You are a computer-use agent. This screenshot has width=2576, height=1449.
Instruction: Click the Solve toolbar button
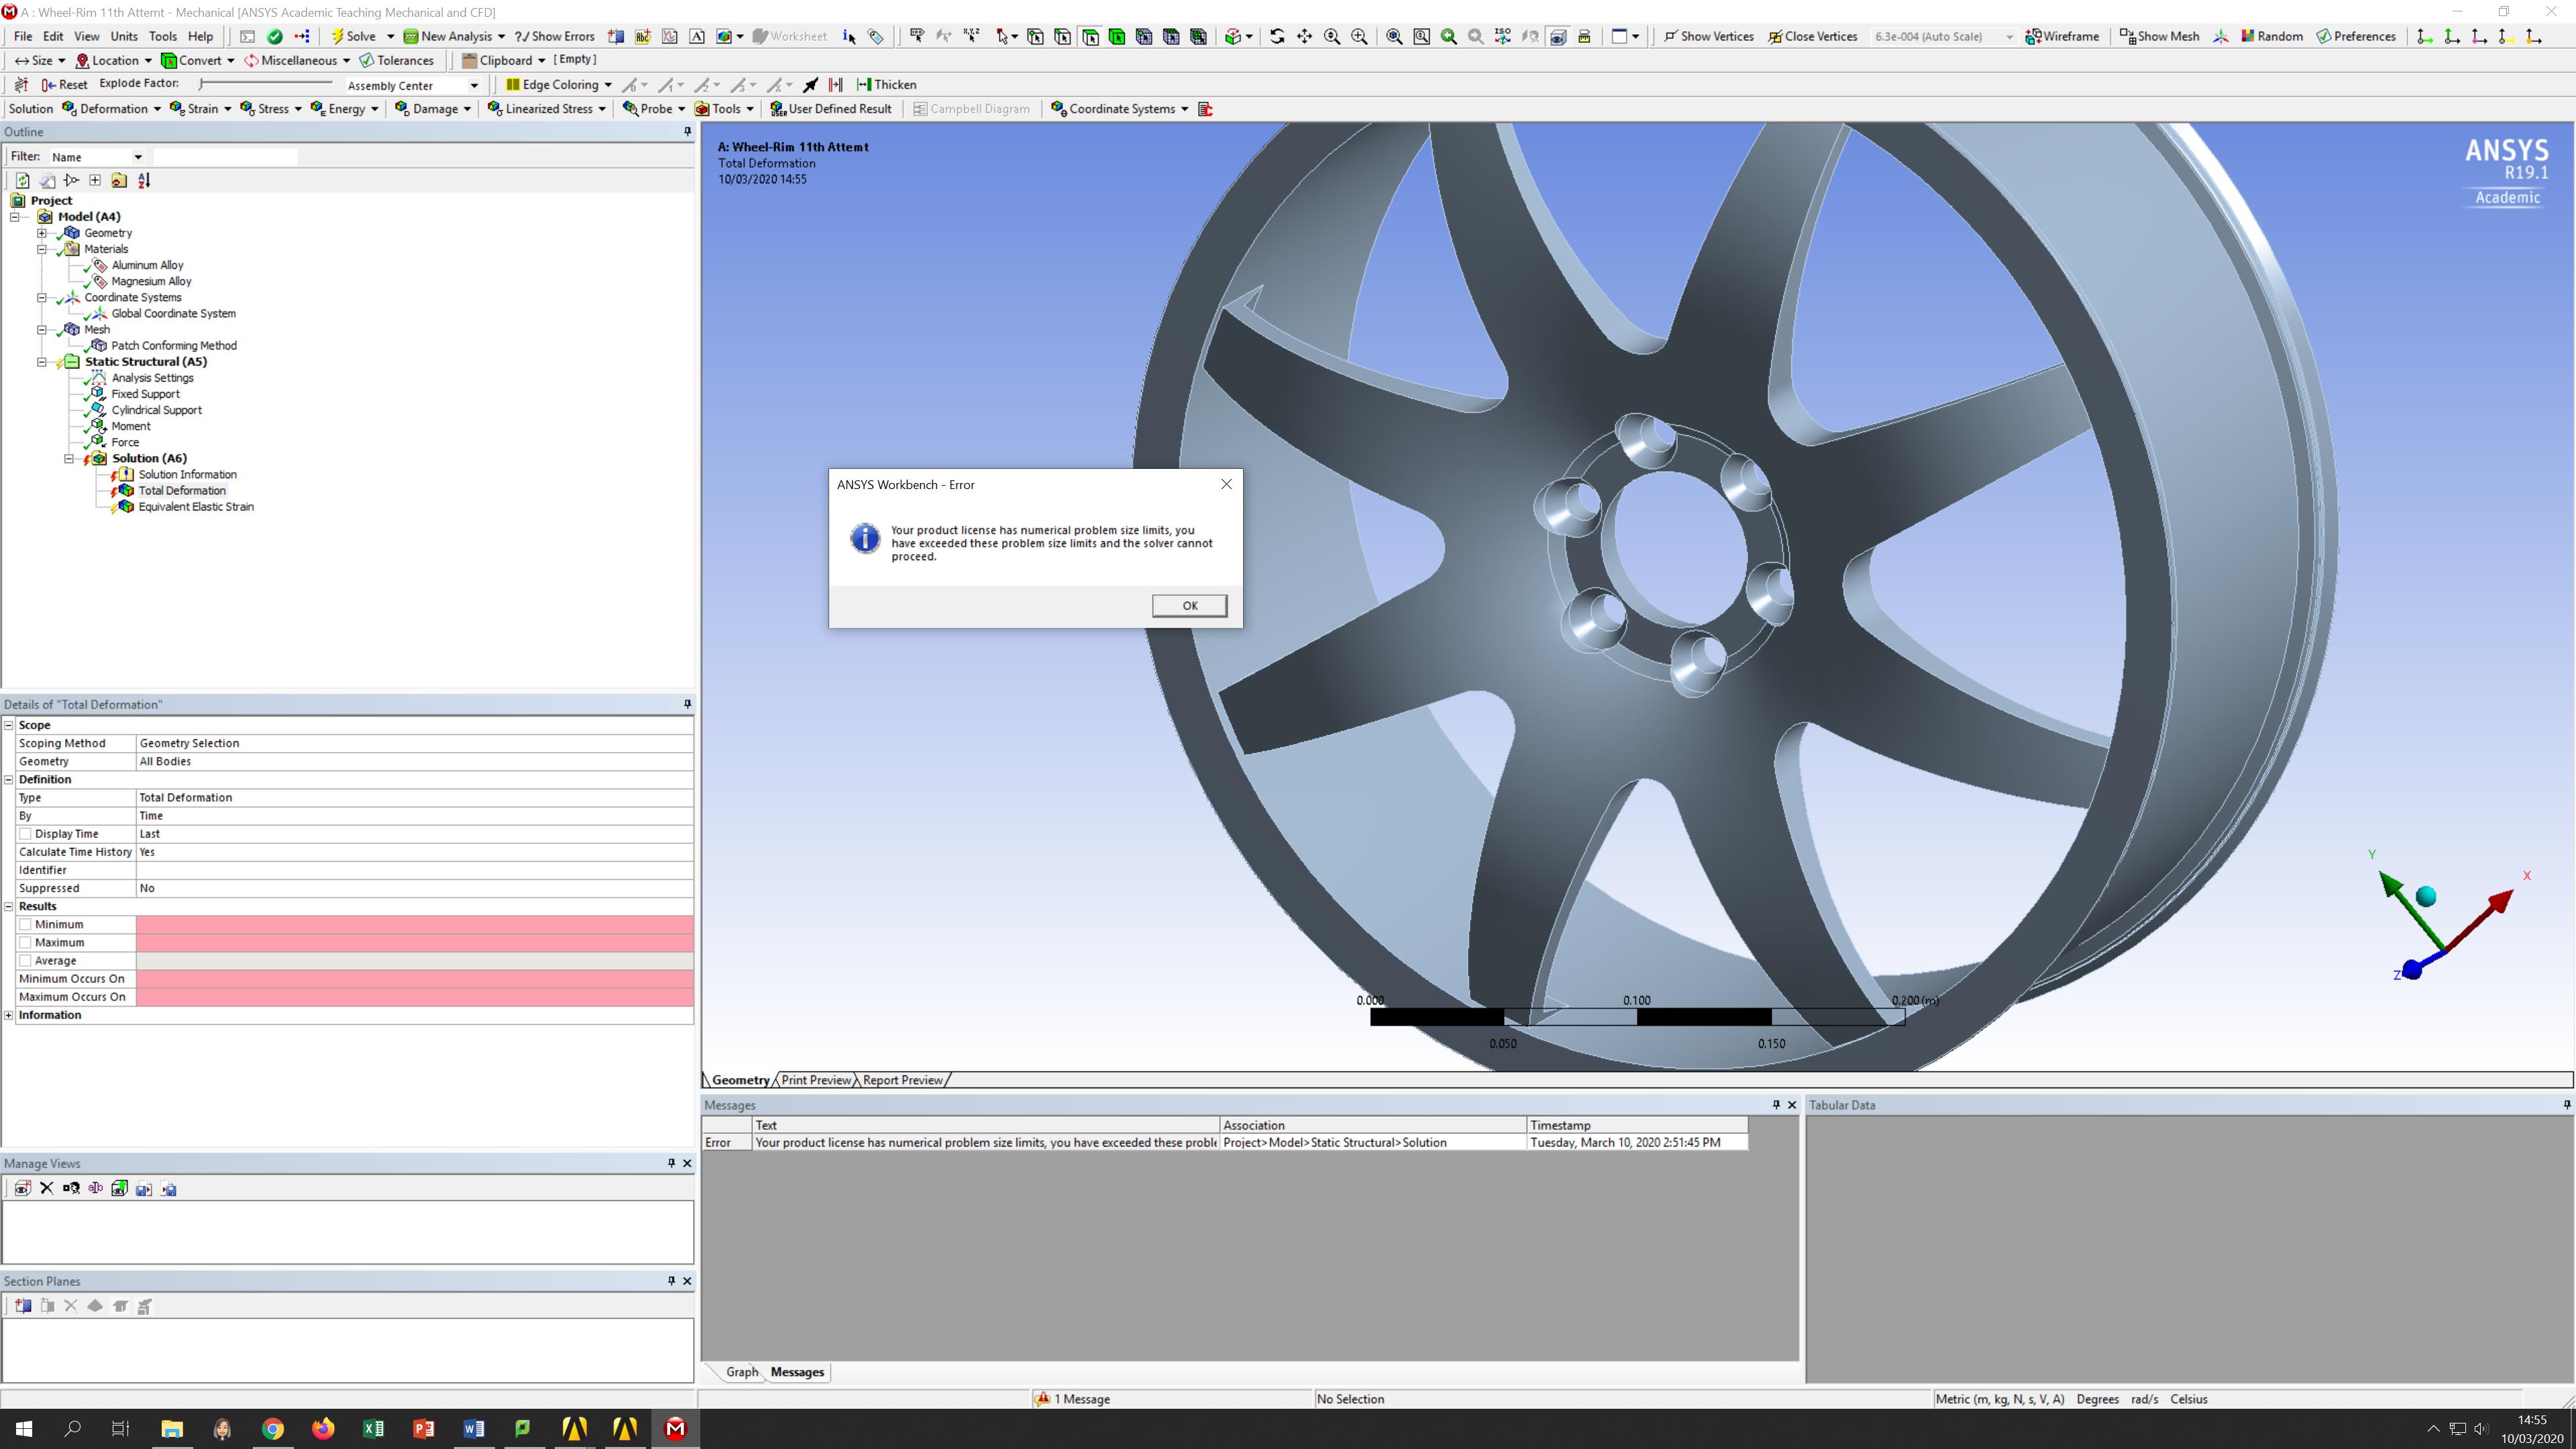coord(353,36)
